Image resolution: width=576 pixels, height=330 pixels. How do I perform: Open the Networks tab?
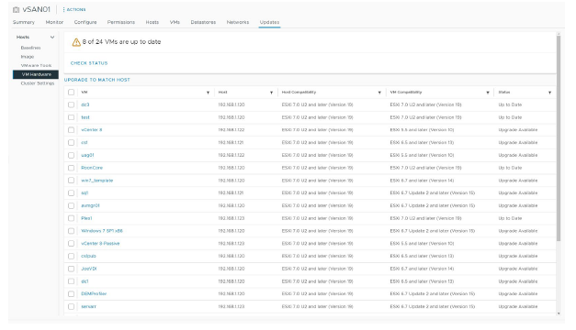[238, 22]
